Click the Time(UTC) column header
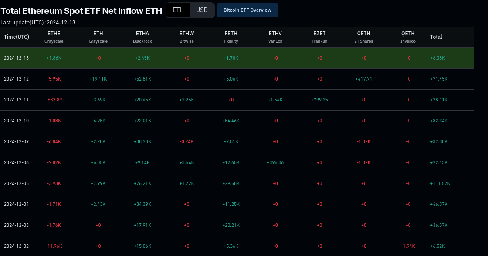The image size is (488, 256). (17, 37)
